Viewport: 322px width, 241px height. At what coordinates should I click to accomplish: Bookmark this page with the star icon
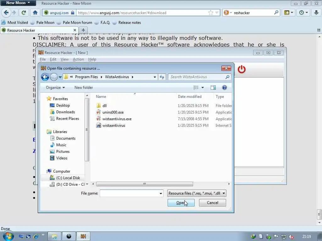coord(210,13)
